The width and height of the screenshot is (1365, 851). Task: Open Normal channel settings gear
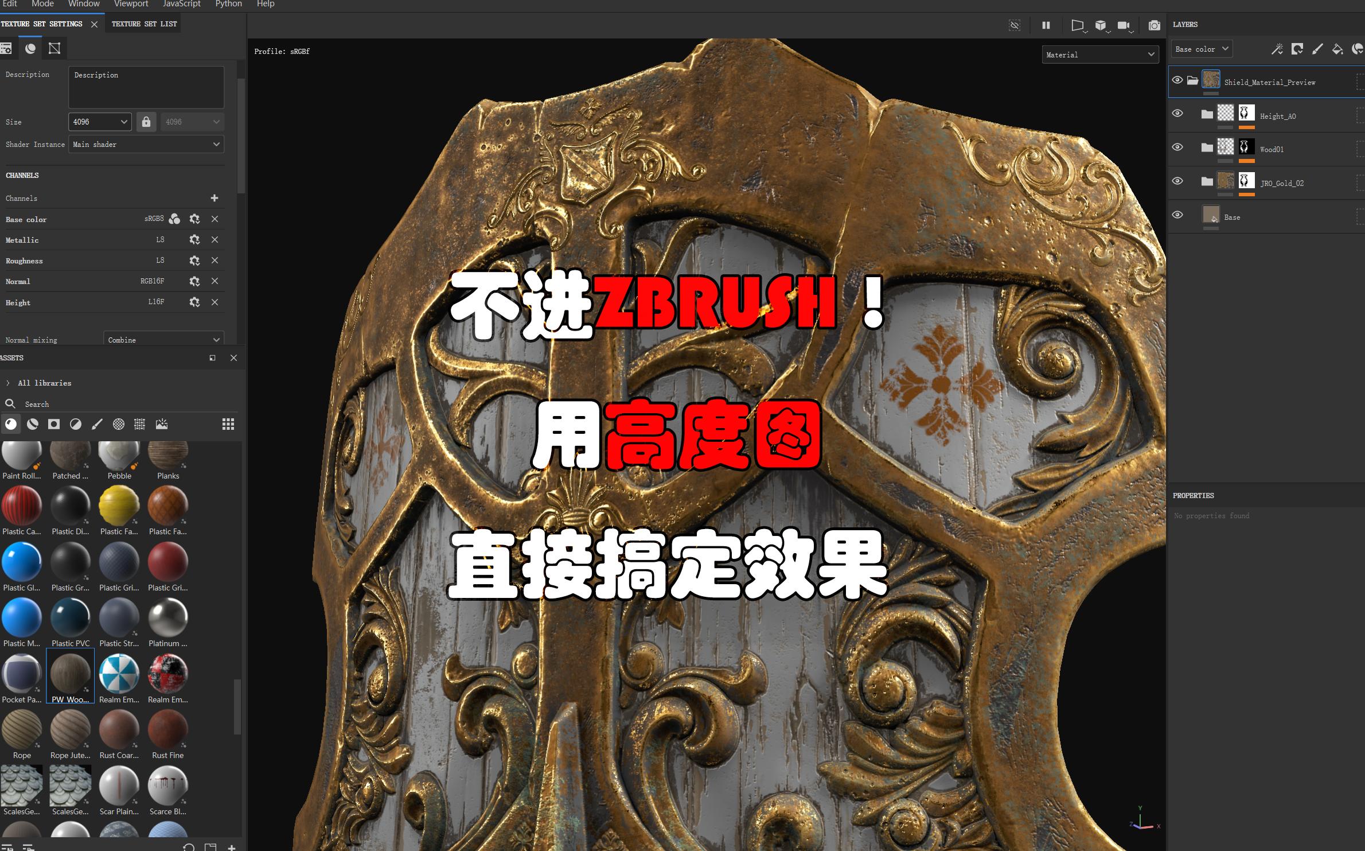194,281
